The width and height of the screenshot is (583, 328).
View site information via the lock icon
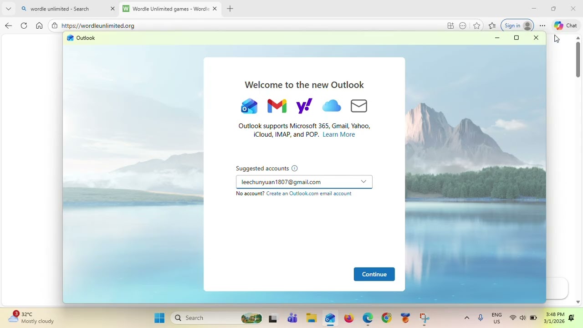tap(55, 26)
